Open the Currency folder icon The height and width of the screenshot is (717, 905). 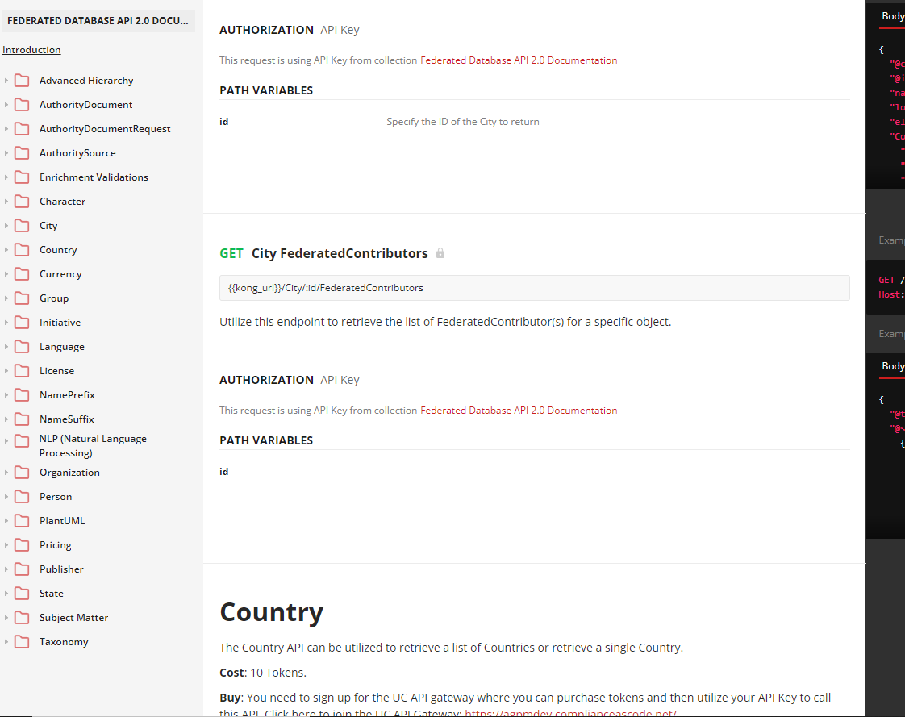[23, 273]
